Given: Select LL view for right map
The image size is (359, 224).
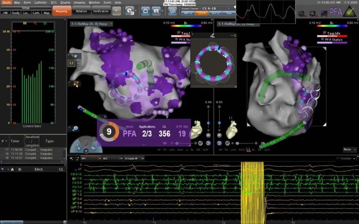Looking at the screenshot, I should tap(248, 149).
